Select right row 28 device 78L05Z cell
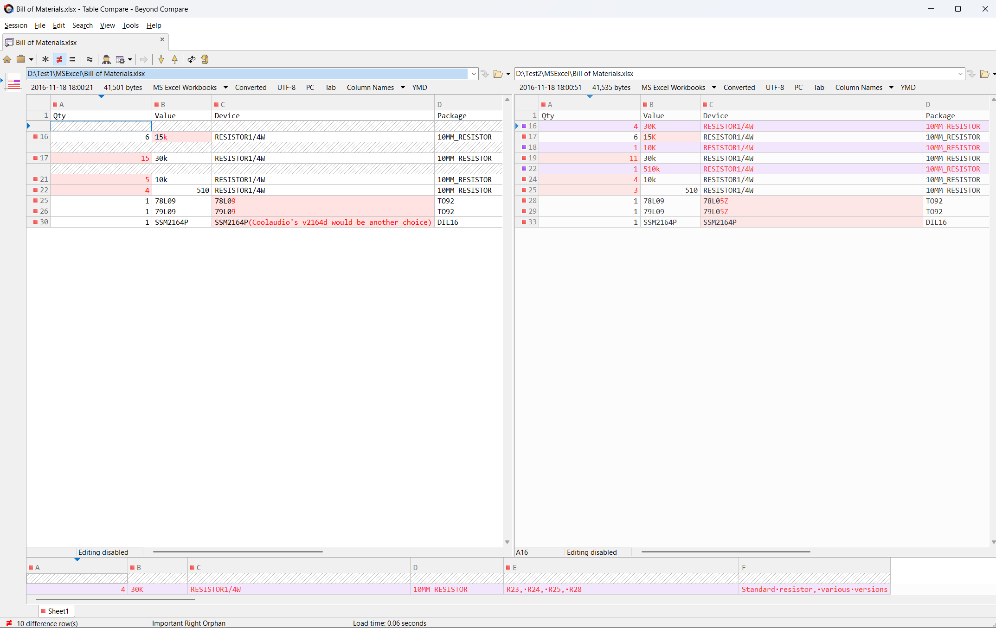The width and height of the screenshot is (996, 628). [x=811, y=201]
